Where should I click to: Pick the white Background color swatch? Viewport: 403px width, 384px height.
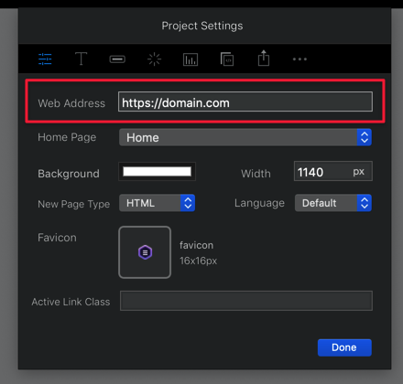[x=157, y=172]
